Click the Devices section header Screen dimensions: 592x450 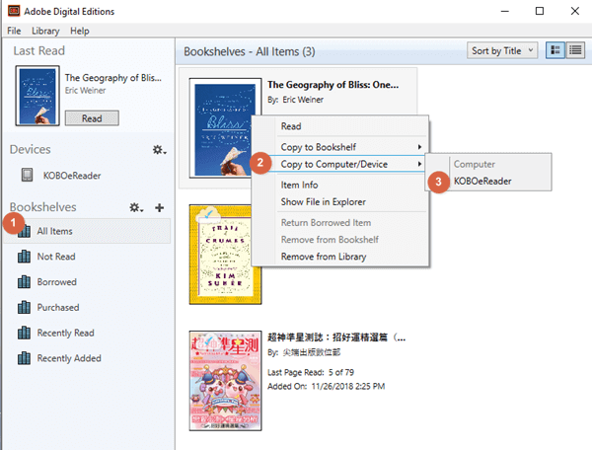[x=31, y=149]
